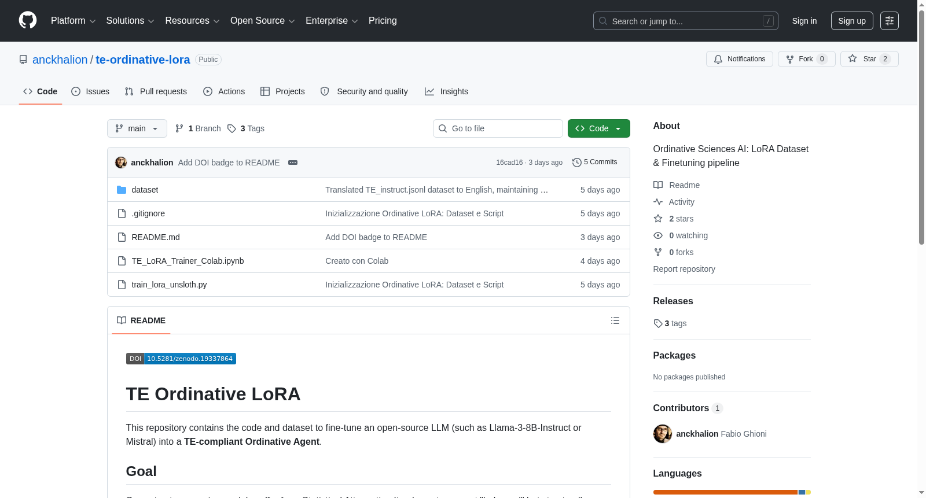Open the 3 tags link under Releases
The height and width of the screenshot is (498, 926).
tap(670, 323)
